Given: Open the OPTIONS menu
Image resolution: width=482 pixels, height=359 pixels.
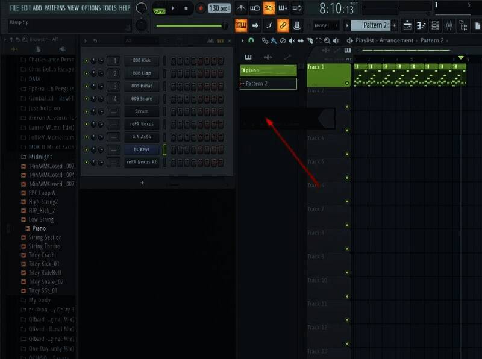Looking at the screenshot, I should 91,8.
